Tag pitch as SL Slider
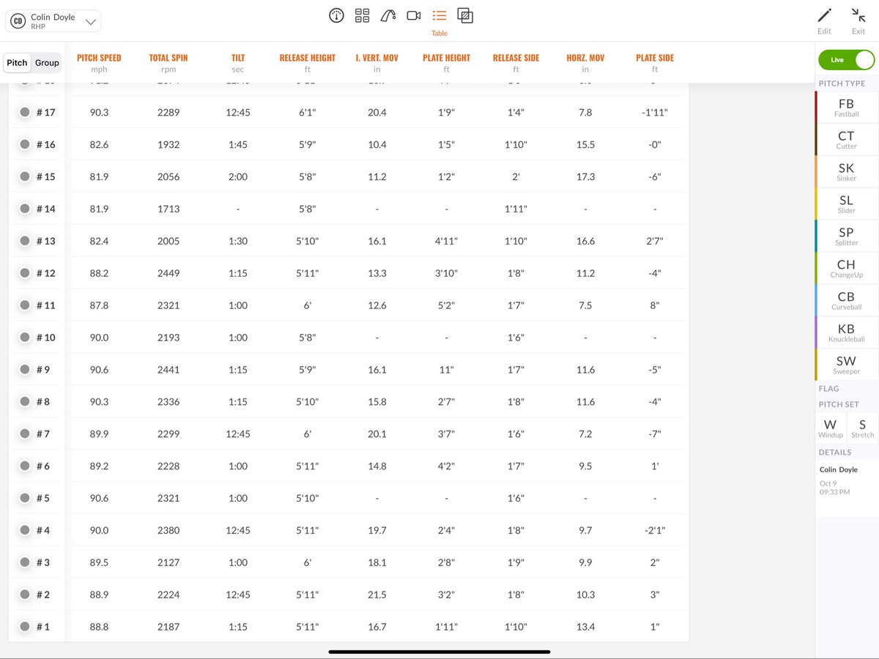 tap(846, 204)
